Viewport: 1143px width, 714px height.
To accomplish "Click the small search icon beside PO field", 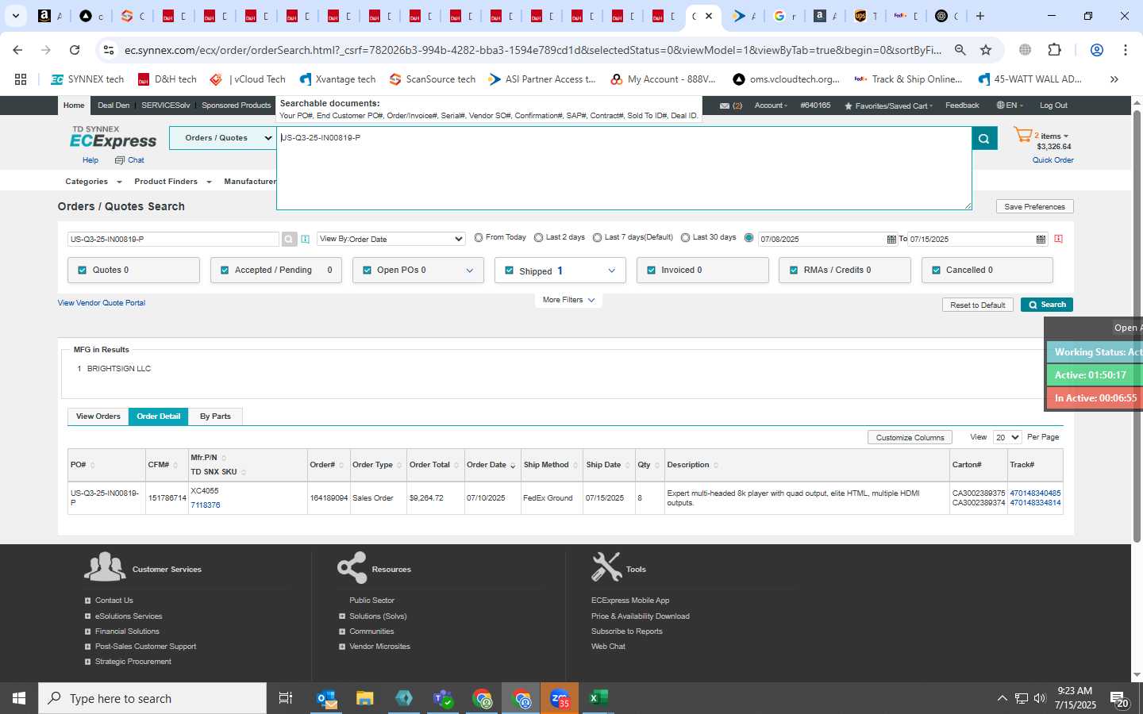I will coord(289,239).
